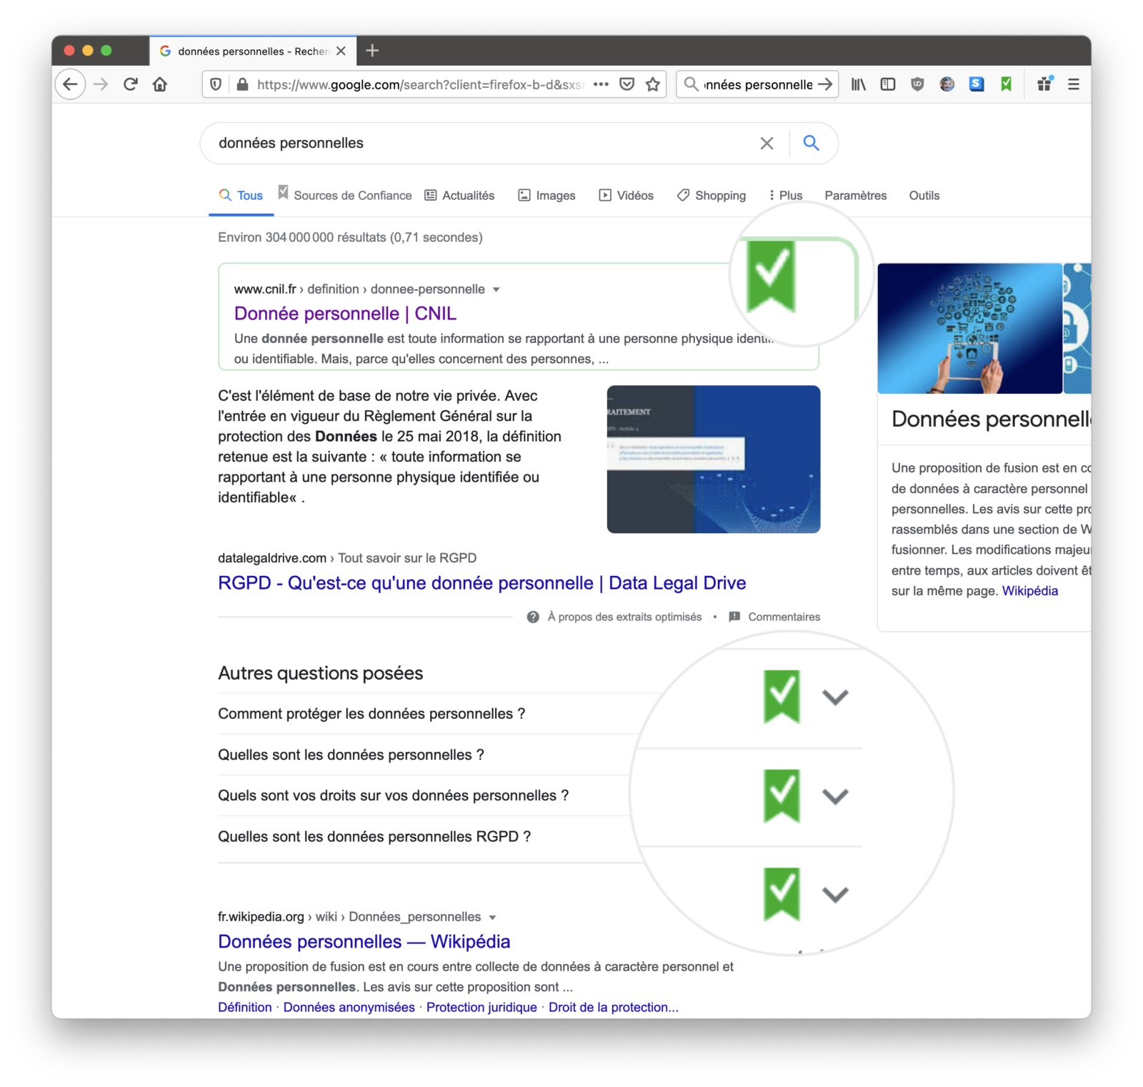Open the green bookmark checkmark extension
The height and width of the screenshot is (1087, 1143).
(x=1006, y=84)
